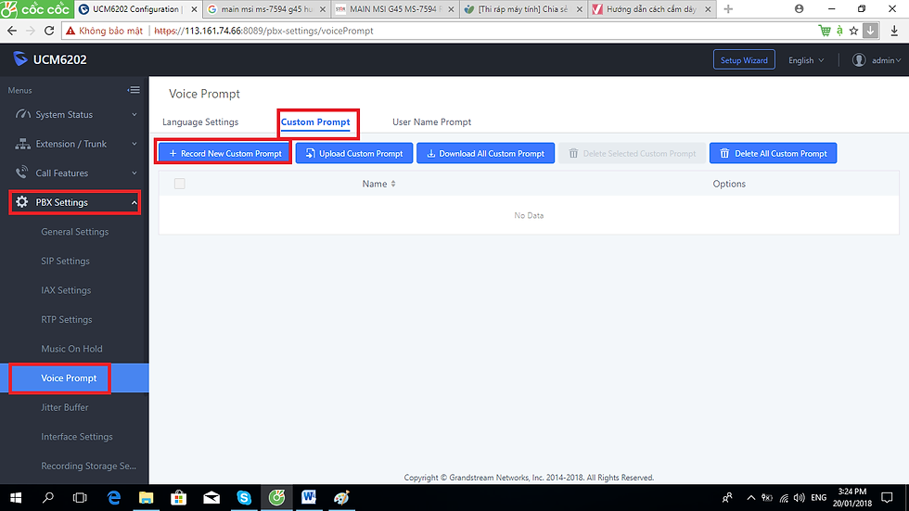The image size is (909, 511).
Task: Switch to 'Thi ráp máy tính' browser tab
Action: click(523, 9)
